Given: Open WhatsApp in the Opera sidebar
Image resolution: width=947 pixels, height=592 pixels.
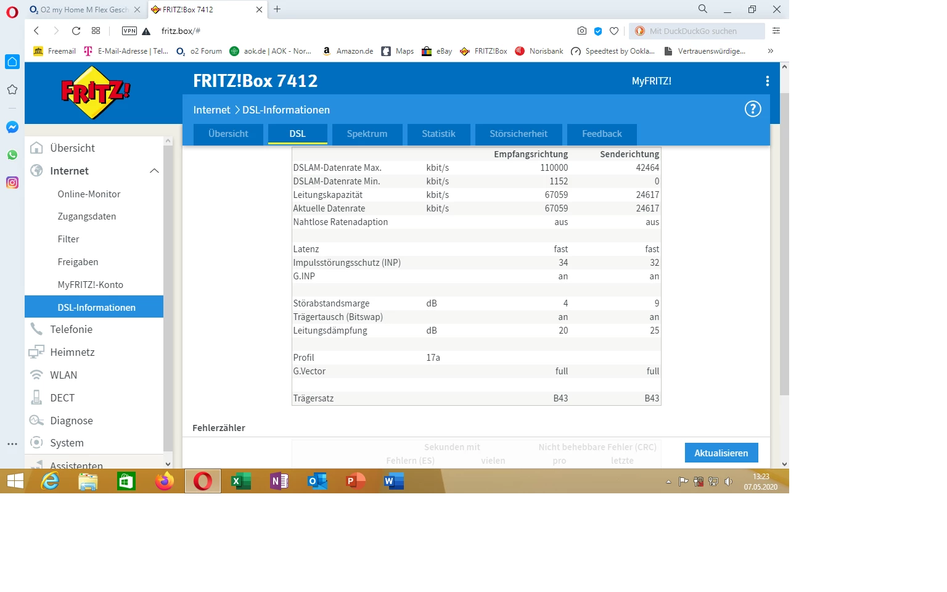Looking at the screenshot, I should pos(12,155).
